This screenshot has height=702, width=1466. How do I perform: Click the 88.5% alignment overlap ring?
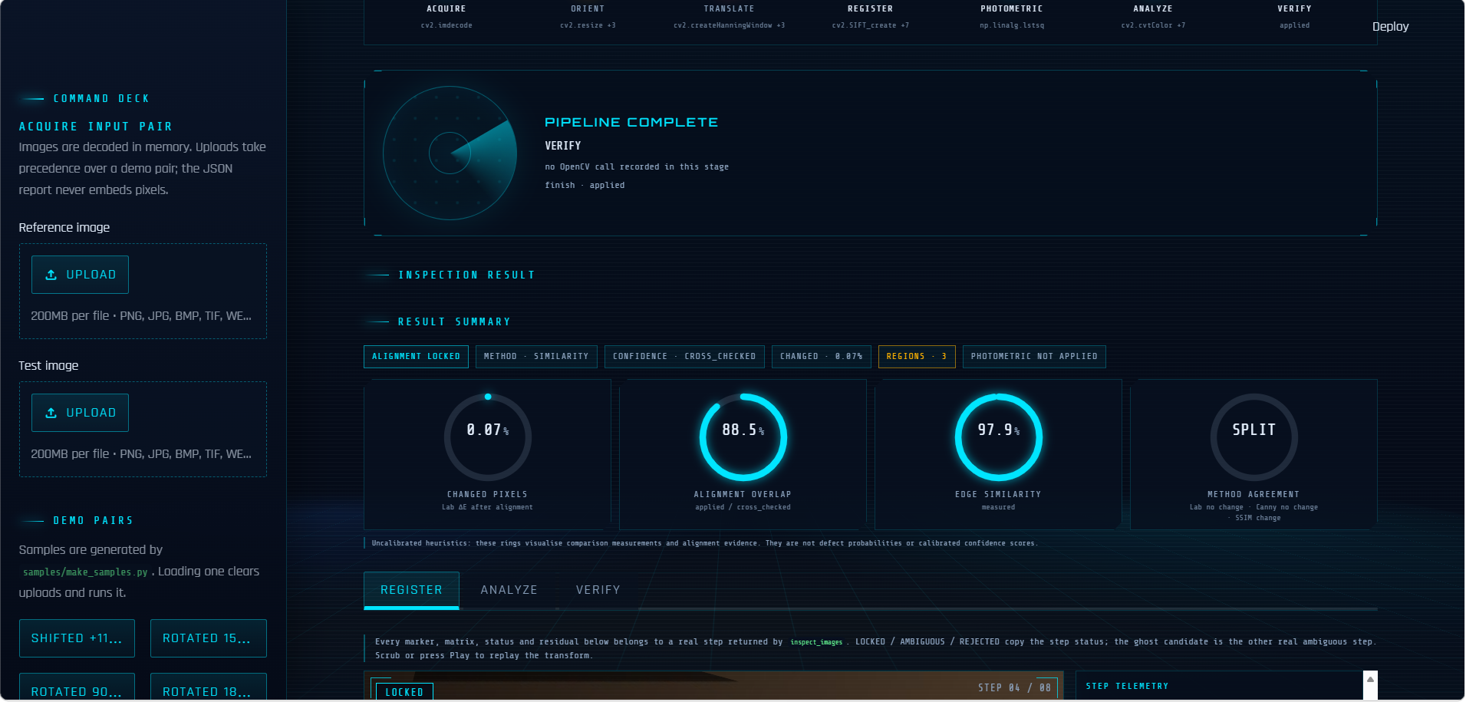pos(743,437)
